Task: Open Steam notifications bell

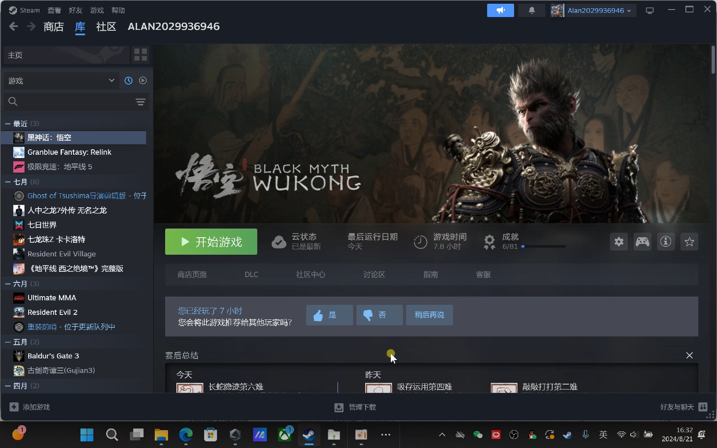Action: 532,10
